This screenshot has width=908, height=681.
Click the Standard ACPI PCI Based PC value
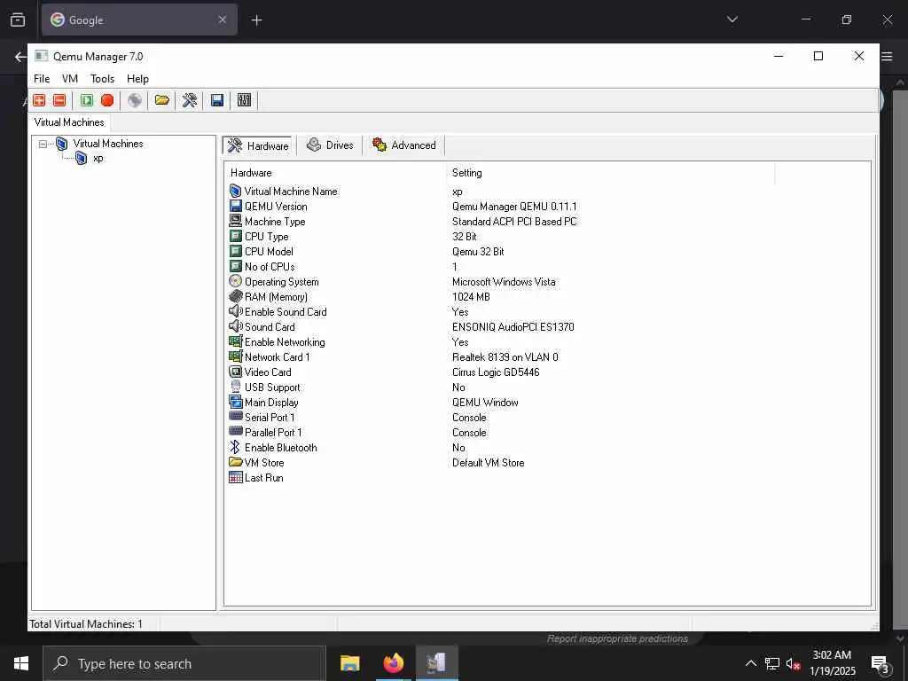(514, 221)
